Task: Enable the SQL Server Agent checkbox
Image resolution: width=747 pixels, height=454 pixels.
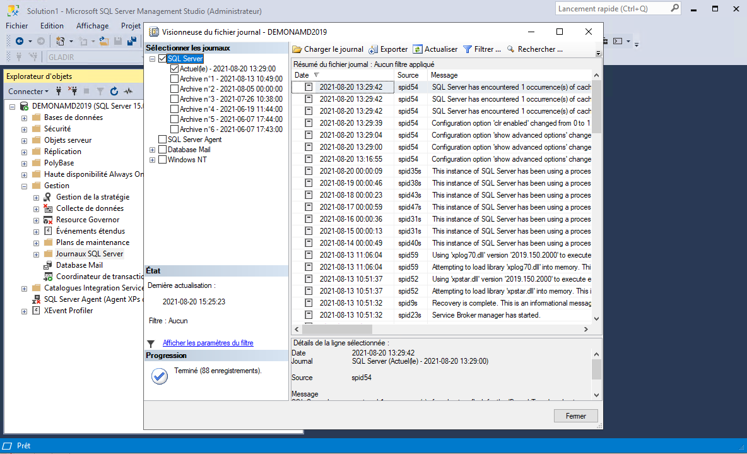Action: 163,140
